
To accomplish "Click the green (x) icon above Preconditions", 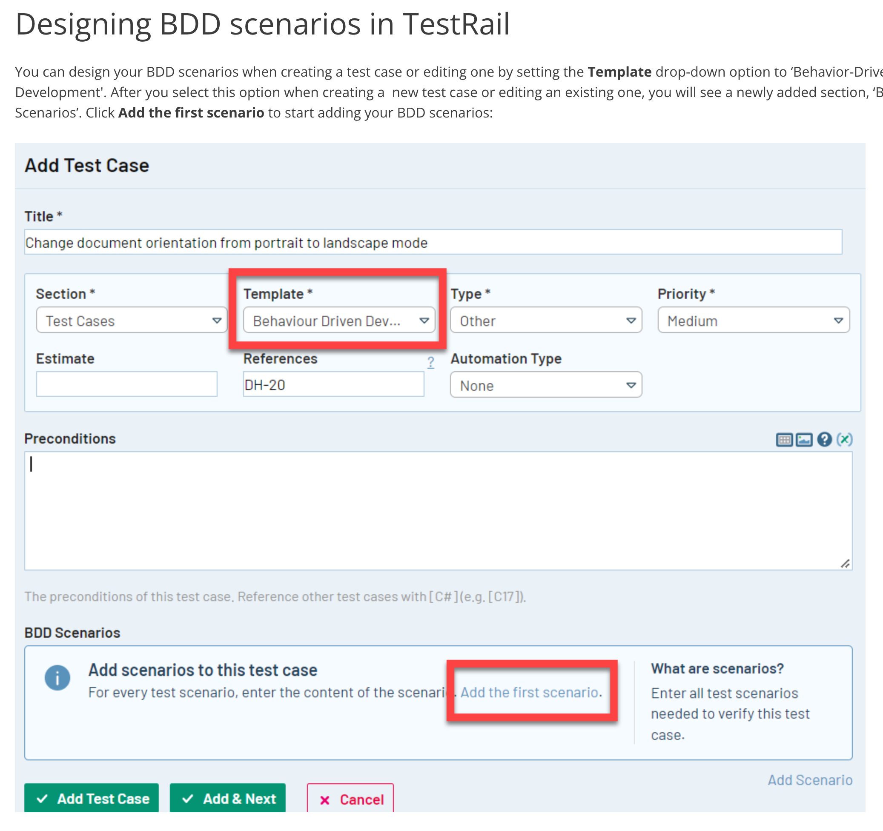I will (844, 439).
